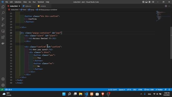Open the Terminal menu

(x=41, y=2)
